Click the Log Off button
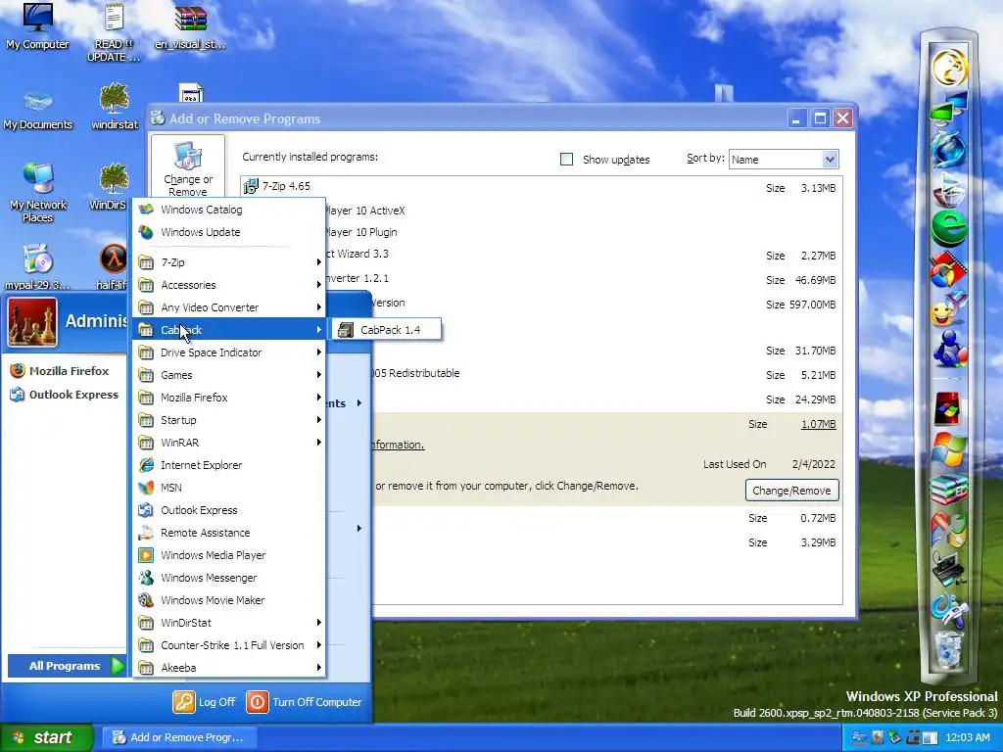The height and width of the screenshot is (752, 1003). [205, 702]
